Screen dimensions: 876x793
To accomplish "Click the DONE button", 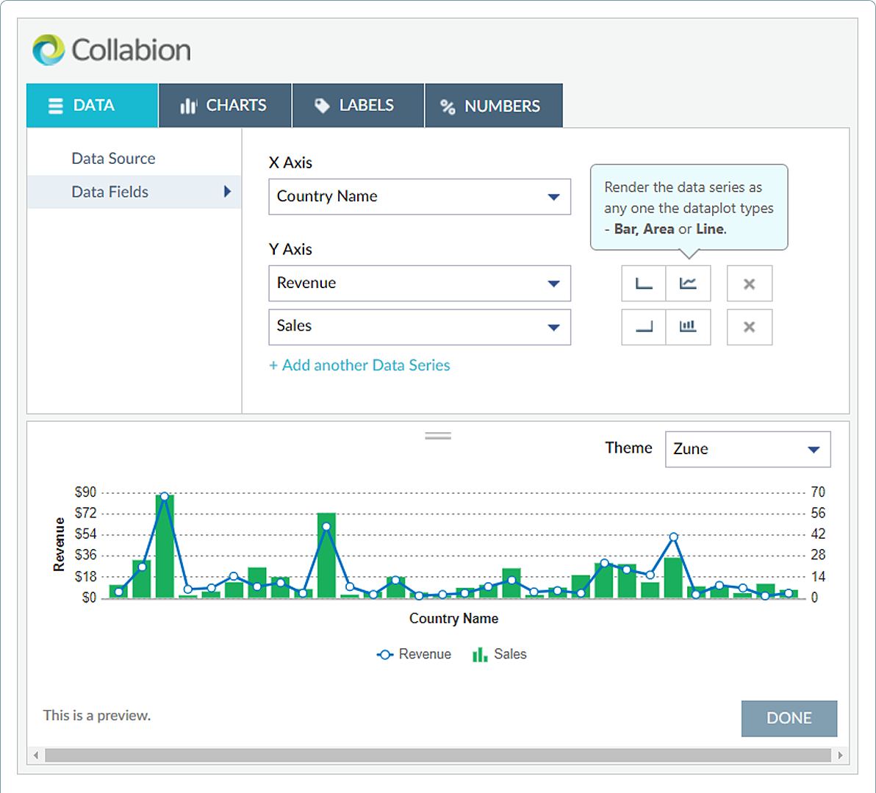I will click(789, 718).
